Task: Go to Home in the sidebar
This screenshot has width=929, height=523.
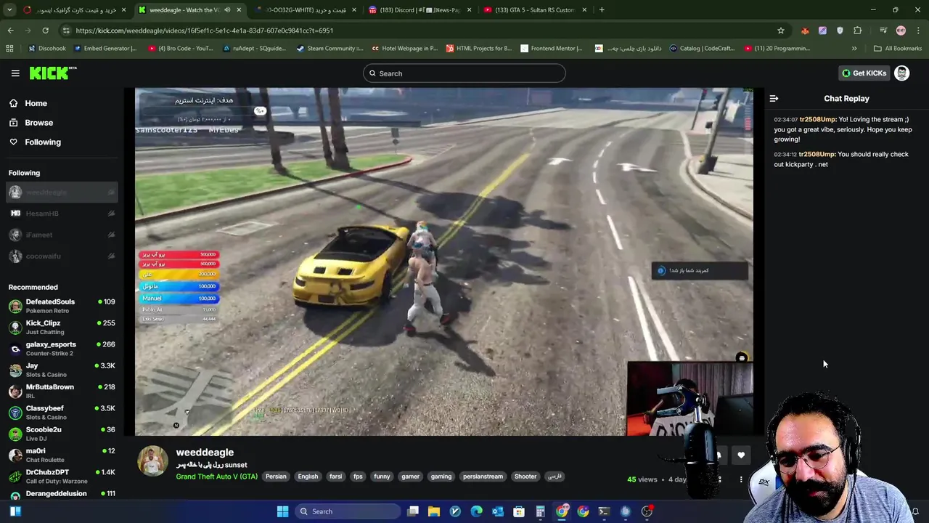Action: tap(36, 103)
